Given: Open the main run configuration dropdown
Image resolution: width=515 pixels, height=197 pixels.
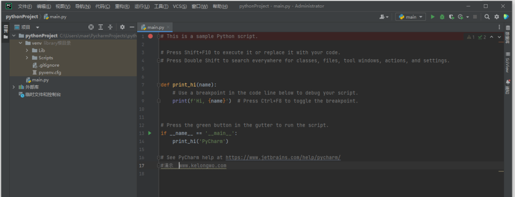Looking at the screenshot, I should coord(410,17).
